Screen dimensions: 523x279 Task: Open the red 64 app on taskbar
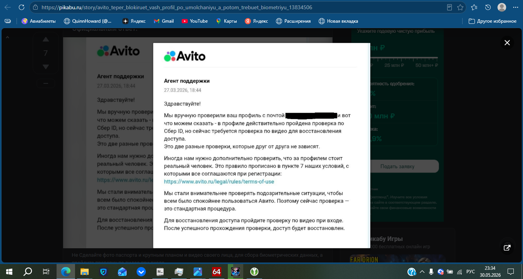pos(217,272)
